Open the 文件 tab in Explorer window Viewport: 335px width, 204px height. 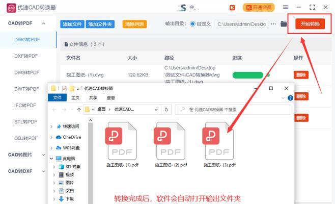tap(57, 97)
